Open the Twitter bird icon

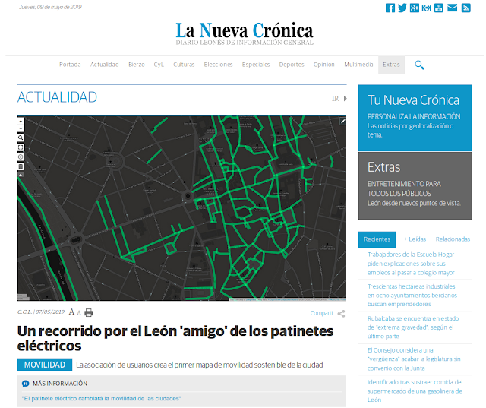pos(402,8)
